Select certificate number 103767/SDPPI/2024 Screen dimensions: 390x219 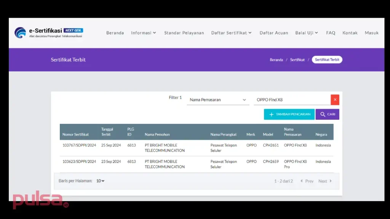click(x=79, y=145)
